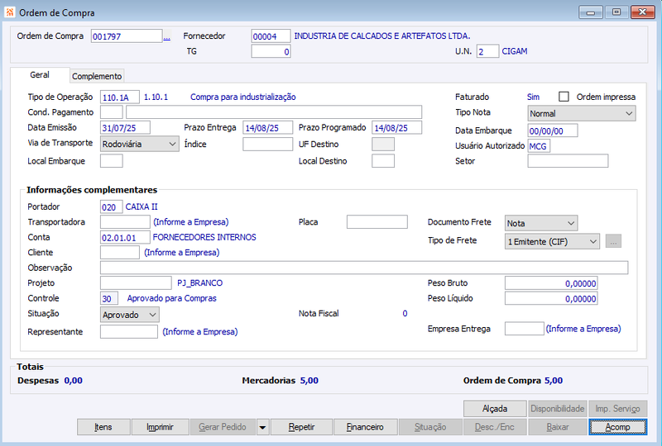
Task: Switch to the Complemento tab
Action: 97,76
